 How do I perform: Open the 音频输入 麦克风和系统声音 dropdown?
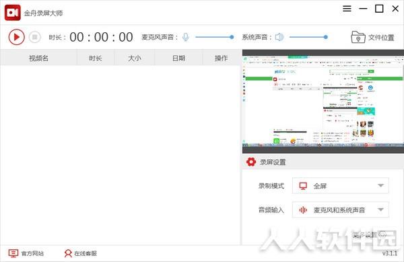click(340, 210)
